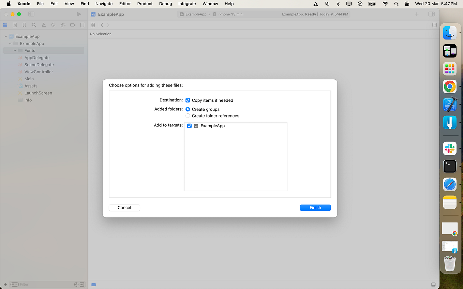
Task: Select Create folder references option
Action: pos(188,115)
